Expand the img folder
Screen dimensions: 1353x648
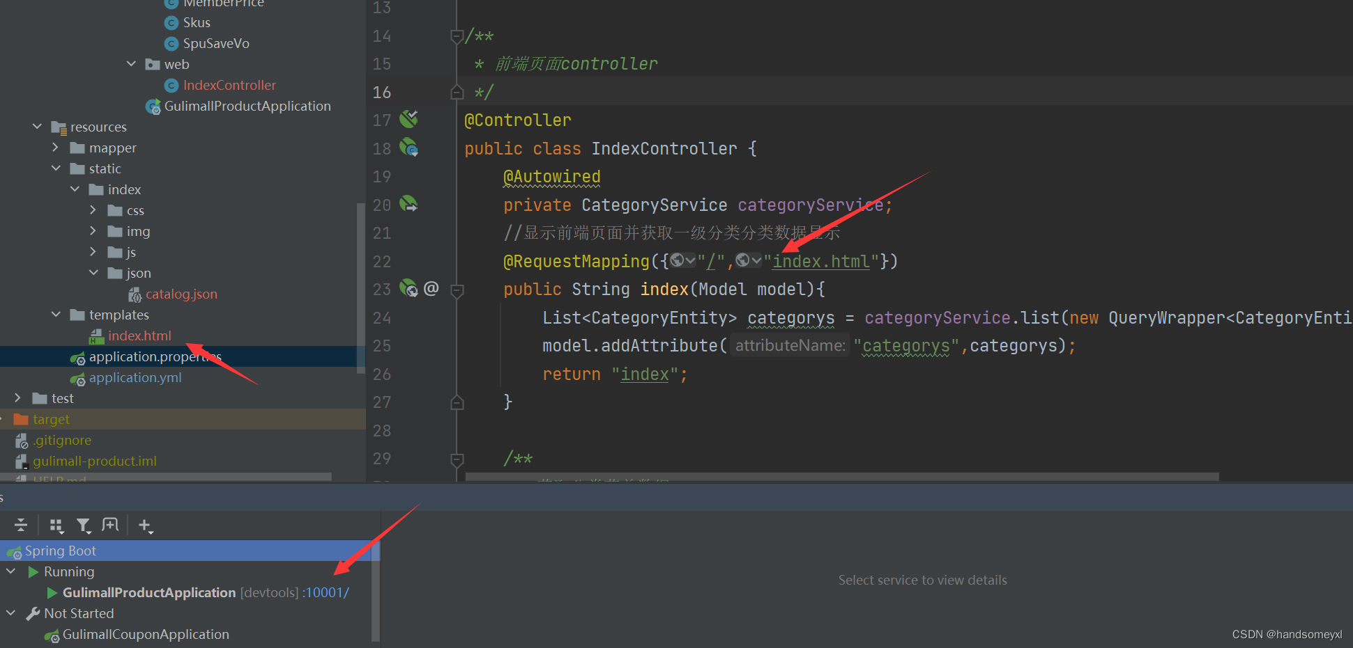(94, 231)
